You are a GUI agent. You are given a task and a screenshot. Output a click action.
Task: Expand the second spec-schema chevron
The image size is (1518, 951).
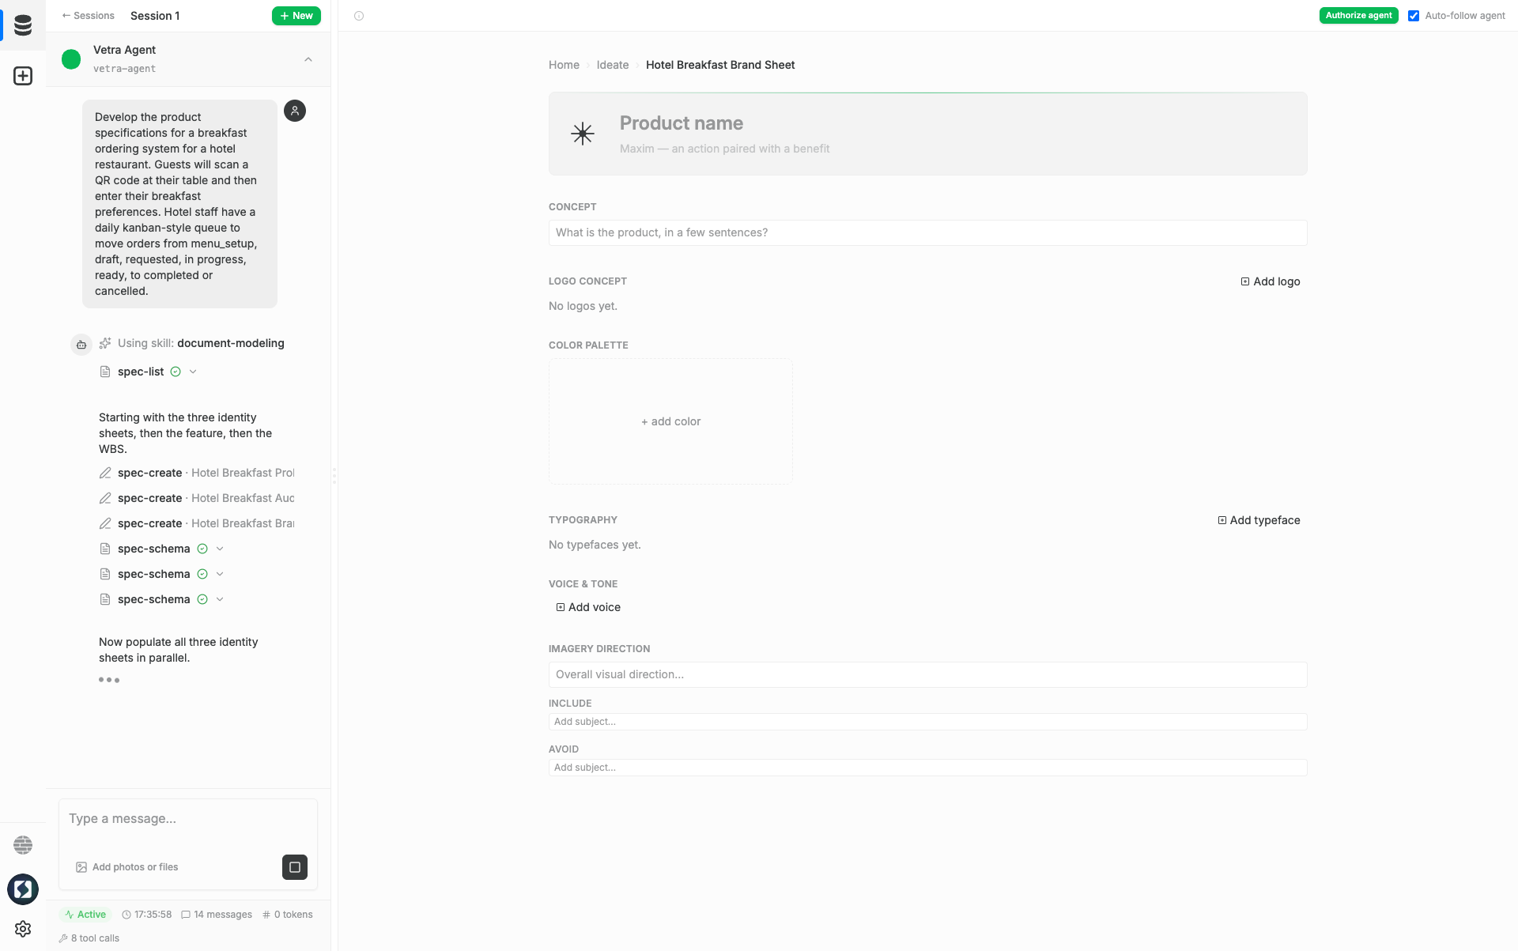click(220, 574)
